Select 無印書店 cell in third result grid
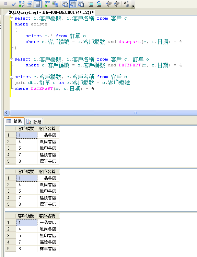 coord(48,236)
